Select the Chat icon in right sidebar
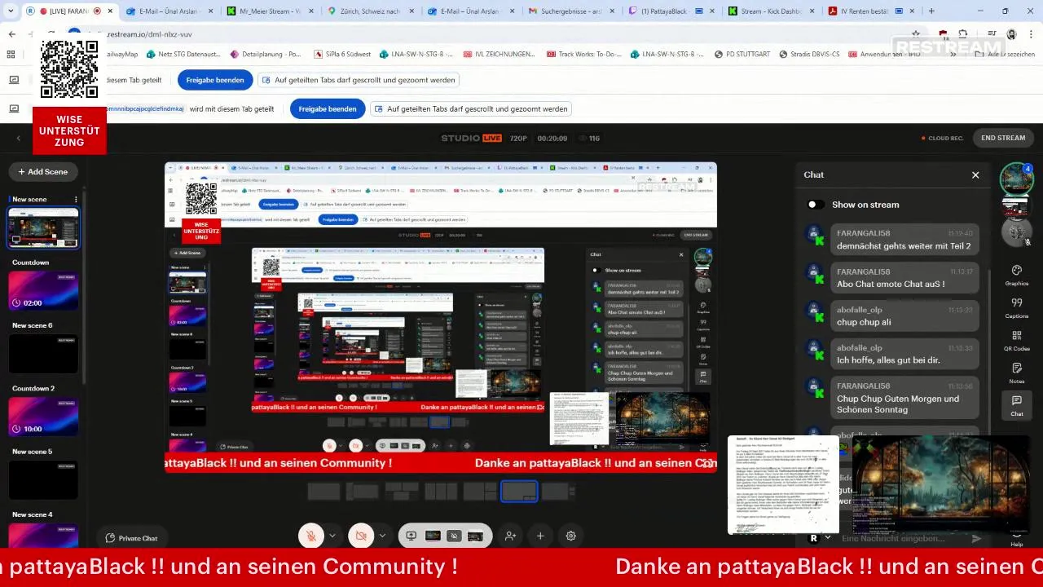Screen dimensions: 1043x587 click(1016, 405)
